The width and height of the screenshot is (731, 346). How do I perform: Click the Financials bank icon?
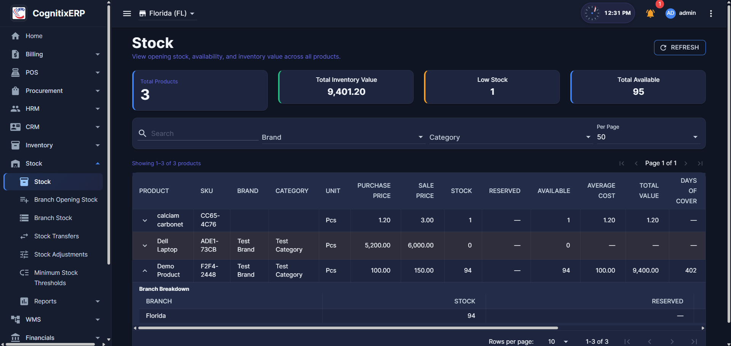[x=15, y=338]
